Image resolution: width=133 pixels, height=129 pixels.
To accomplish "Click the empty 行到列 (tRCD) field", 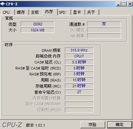I will (79, 110).
